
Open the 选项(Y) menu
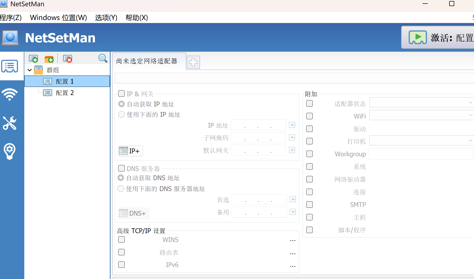(x=106, y=18)
